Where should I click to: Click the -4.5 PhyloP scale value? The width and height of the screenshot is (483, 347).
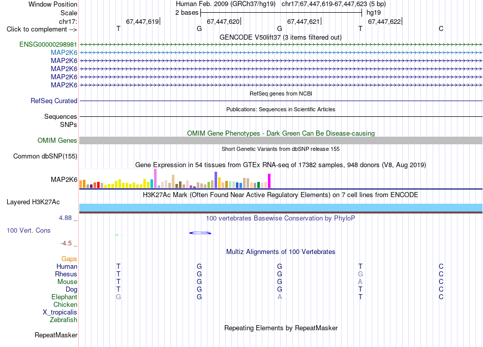coord(66,243)
